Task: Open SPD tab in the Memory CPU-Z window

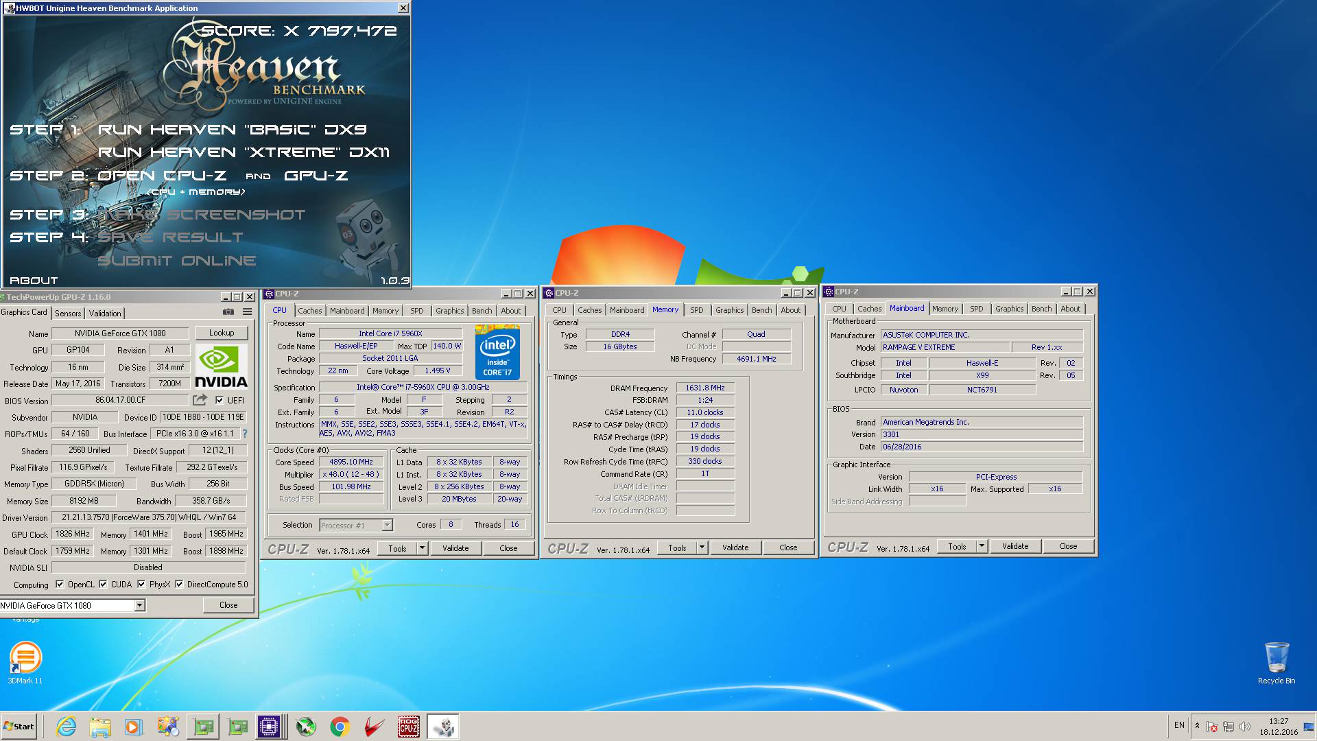Action: coord(696,310)
